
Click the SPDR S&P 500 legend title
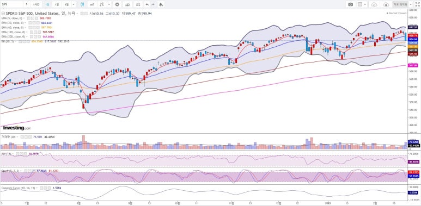[x=40, y=14]
